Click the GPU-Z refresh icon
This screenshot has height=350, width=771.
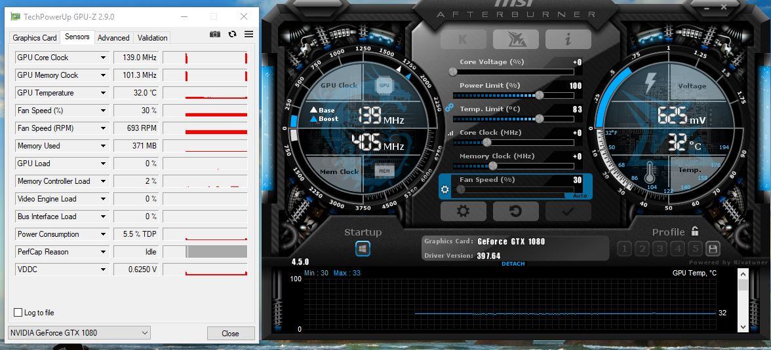click(232, 34)
